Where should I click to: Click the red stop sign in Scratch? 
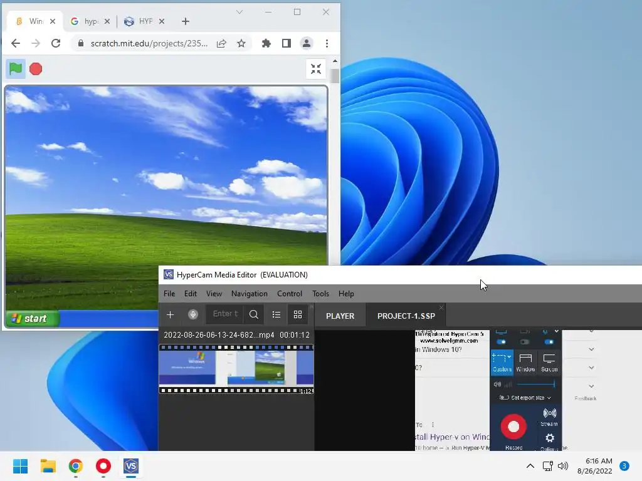[x=36, y=69]
